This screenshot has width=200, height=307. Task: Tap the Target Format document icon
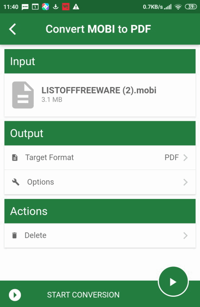(15, 158)
